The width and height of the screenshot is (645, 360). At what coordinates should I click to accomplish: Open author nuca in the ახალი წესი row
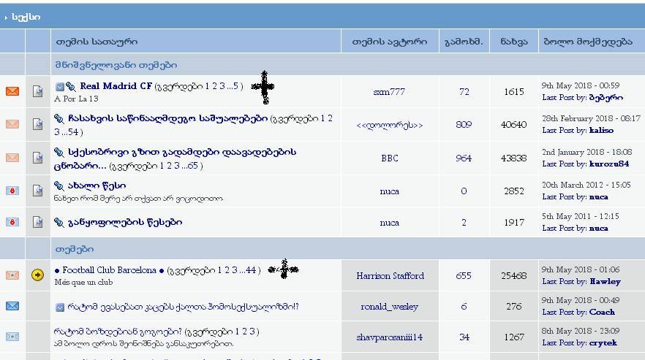coord(389,191)
